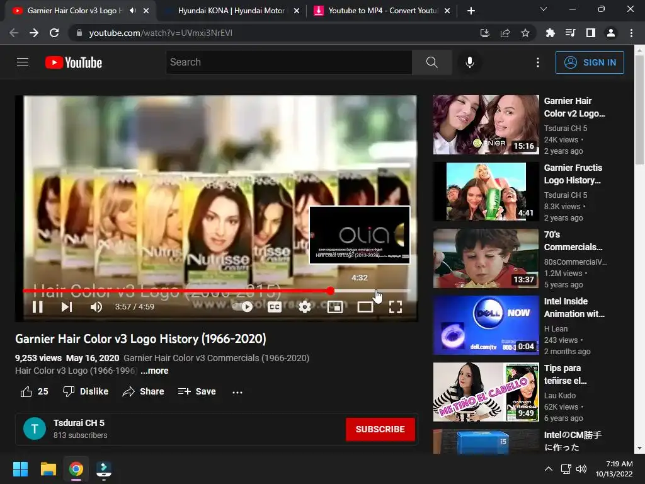Subscribe to Tsdurai CH 5
645x484 pixels.
380,429
